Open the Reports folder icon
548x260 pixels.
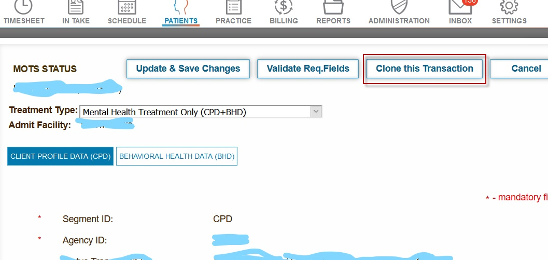tap(333, 6)
